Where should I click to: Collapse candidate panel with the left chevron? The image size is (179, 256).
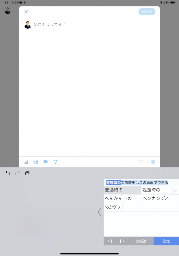click(x=100, y=212)
